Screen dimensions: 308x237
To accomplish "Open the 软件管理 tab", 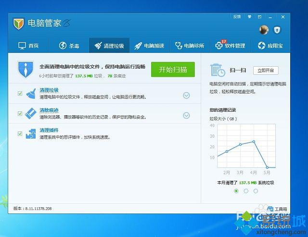I will (230, 45).
